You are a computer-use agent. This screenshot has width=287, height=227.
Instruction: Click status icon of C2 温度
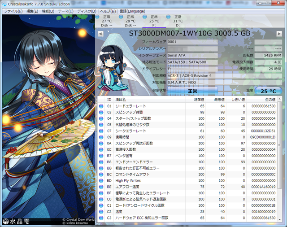pos(101,212)
